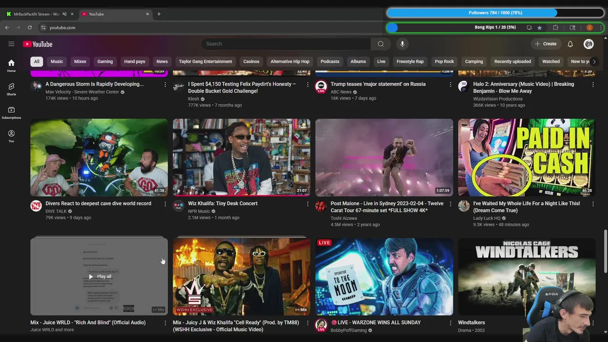Select the Pop Rock filter chip
The image size is (608, 342).
445,61
